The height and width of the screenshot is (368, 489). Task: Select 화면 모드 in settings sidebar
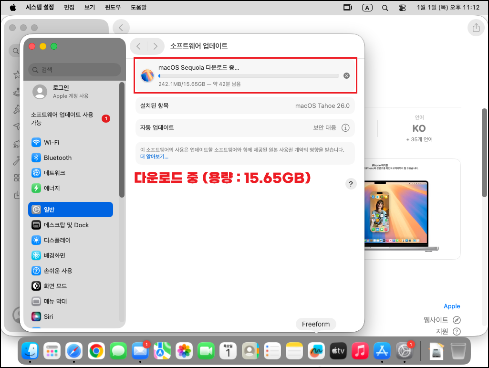[x=71, y=285]
